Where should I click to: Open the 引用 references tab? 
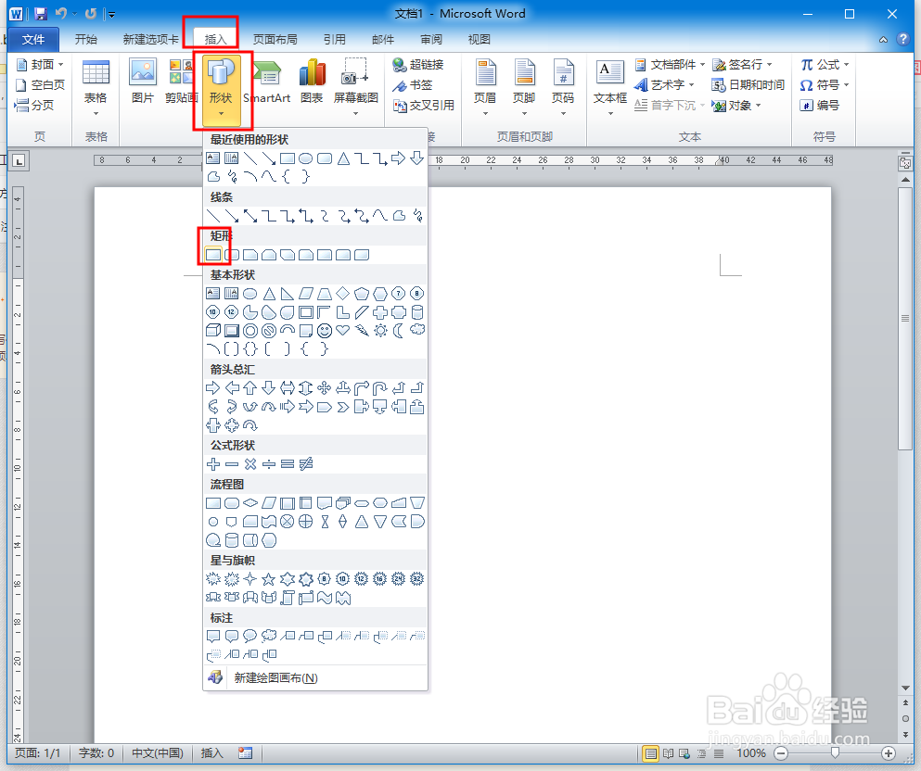click(x=334, y=39)
